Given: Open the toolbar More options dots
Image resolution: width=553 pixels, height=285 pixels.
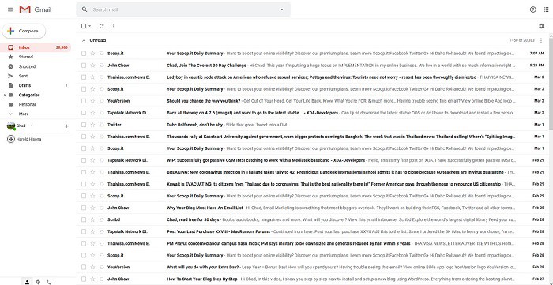Looking at the screenshot, I should tap(113, 26).
